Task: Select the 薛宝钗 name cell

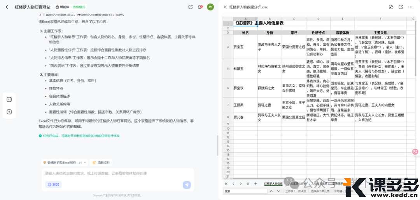Action: point(245,88)
